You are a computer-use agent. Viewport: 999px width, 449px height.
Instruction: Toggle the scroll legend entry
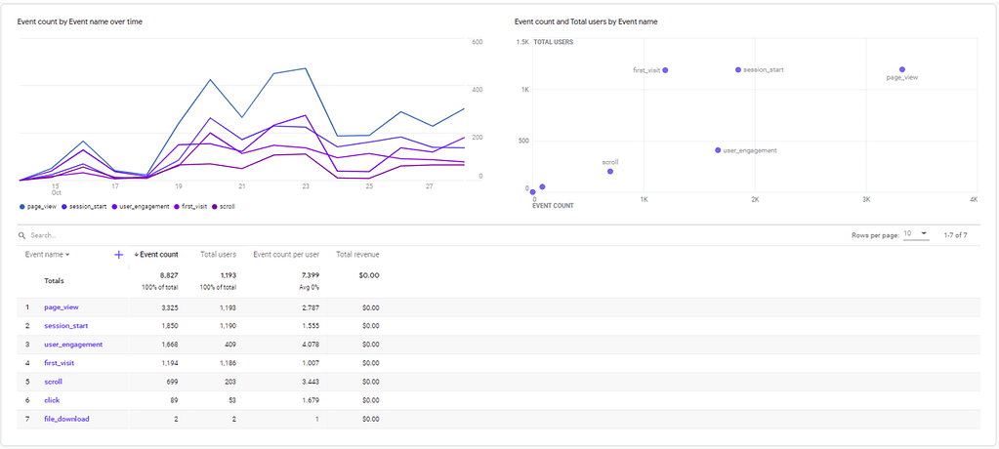point(224,206)
